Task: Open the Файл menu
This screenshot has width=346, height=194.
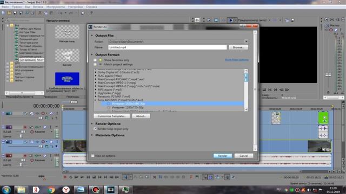Action: tap(5, 7)
